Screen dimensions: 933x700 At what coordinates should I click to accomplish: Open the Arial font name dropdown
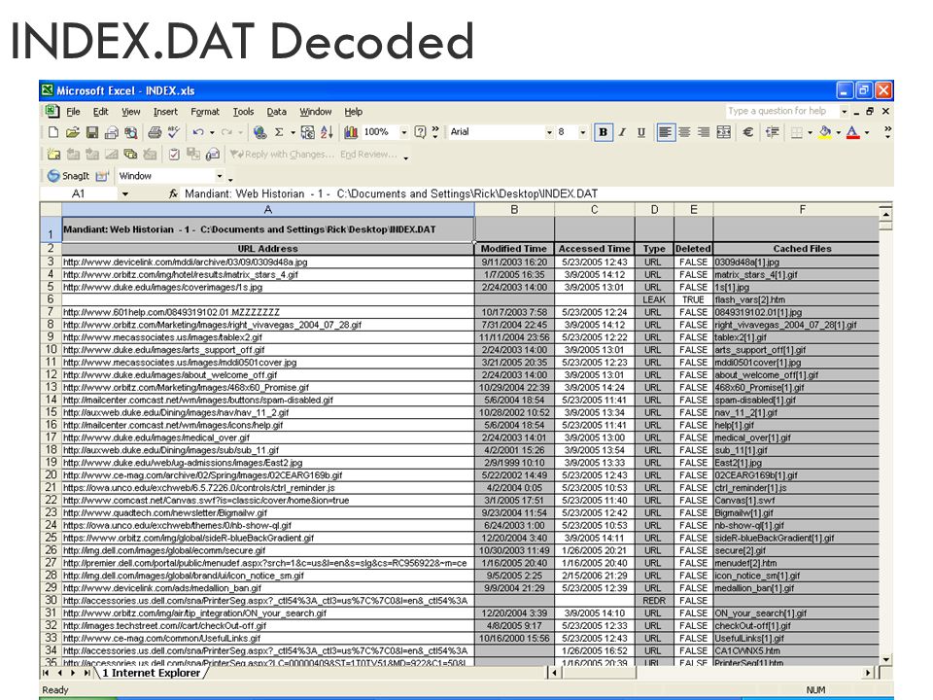tap(549, 132)
